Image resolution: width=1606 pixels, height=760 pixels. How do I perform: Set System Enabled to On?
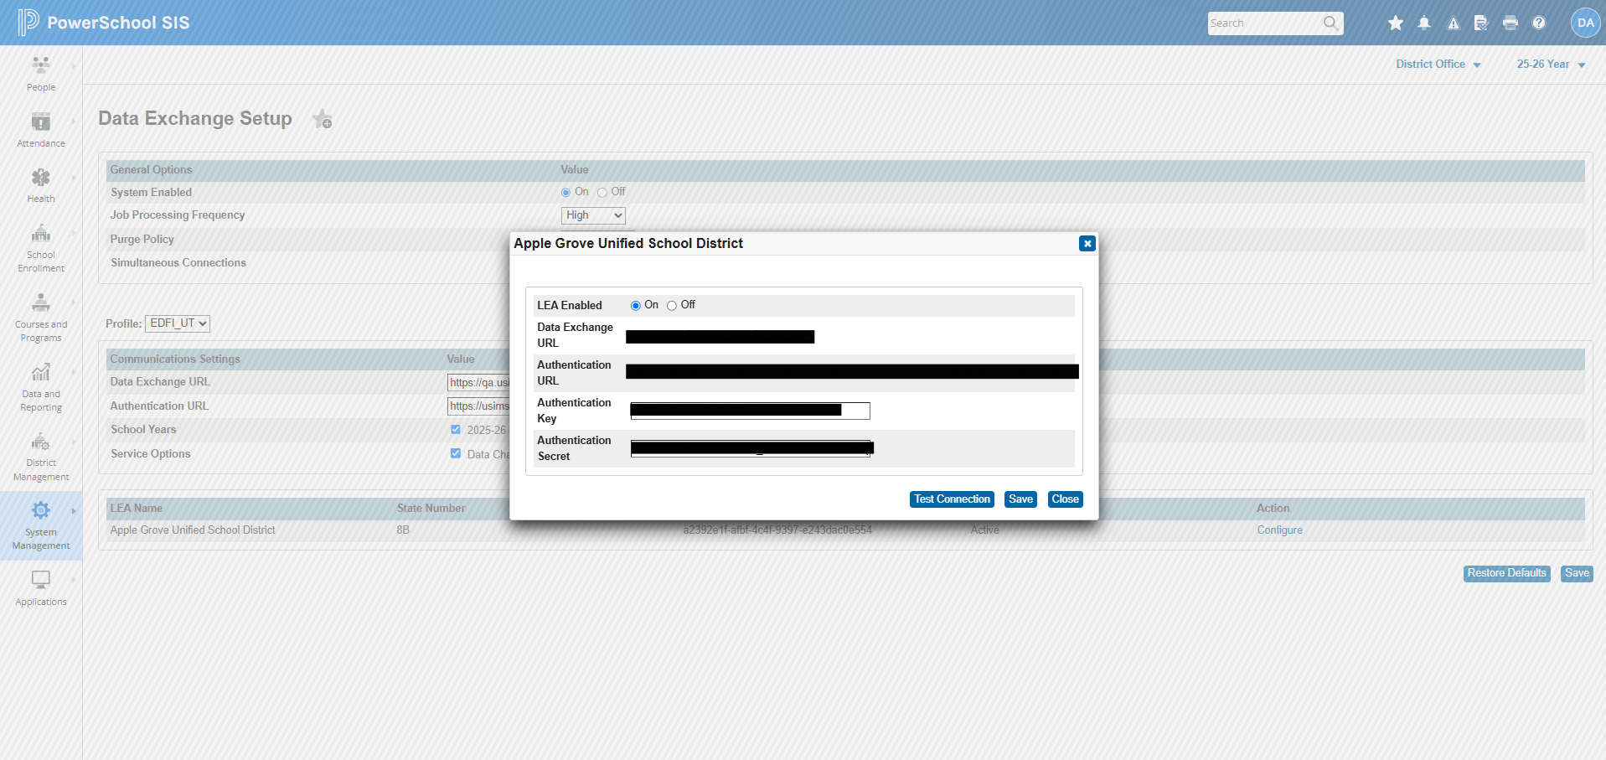565,193
